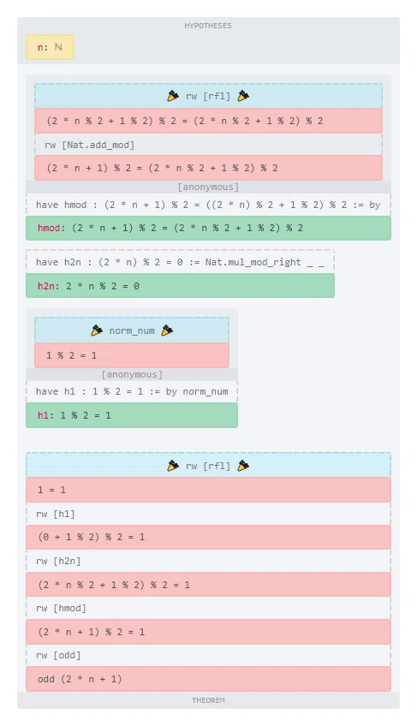Click the rw [odd] tactic step

(58, 655)
